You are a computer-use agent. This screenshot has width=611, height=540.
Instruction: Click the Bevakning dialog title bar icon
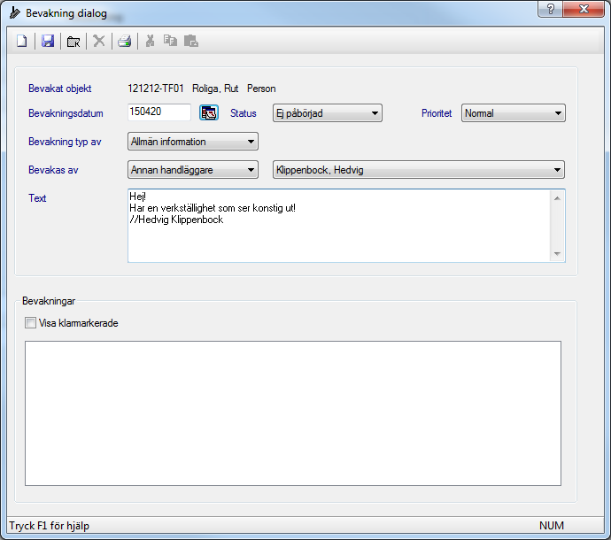click(x=14, y=13)
